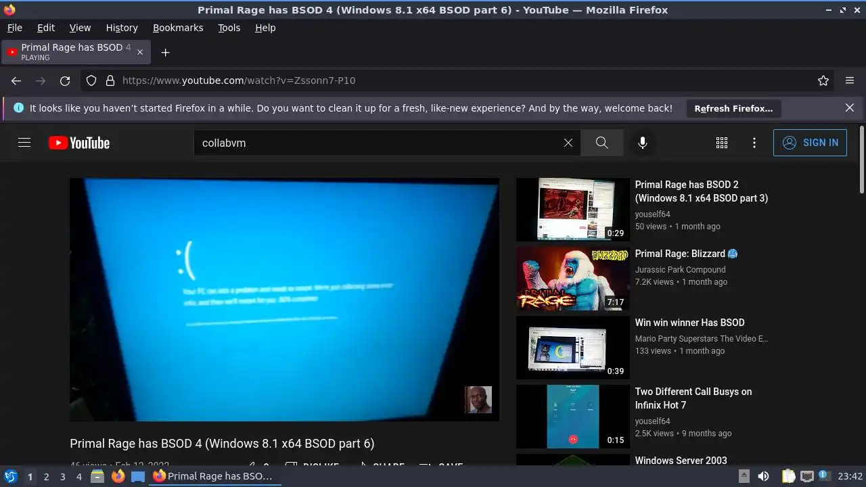
Task: Click channel 'Jurassic Park Compound'
Action: (680, 269)
